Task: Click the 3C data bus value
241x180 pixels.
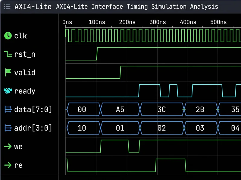Action: point(162,109)
